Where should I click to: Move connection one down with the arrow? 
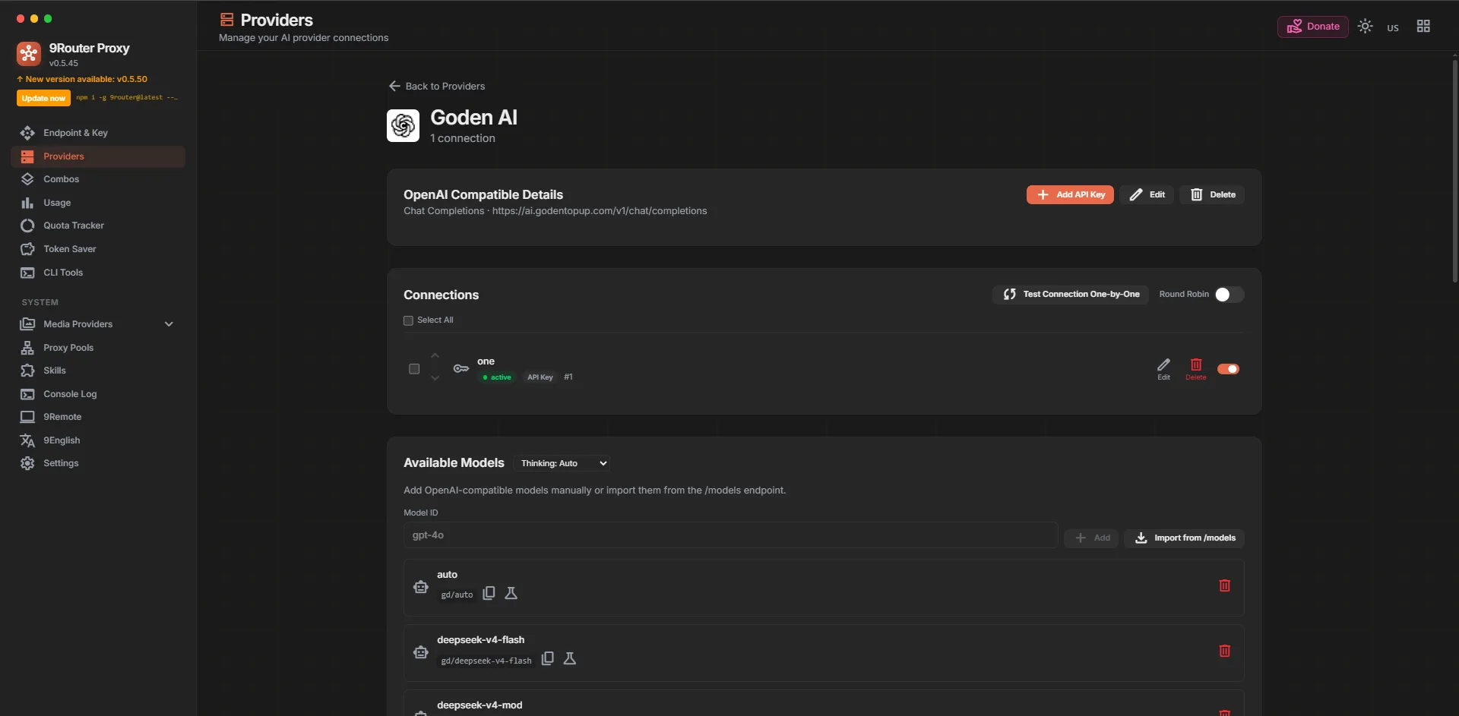[435, 377]
